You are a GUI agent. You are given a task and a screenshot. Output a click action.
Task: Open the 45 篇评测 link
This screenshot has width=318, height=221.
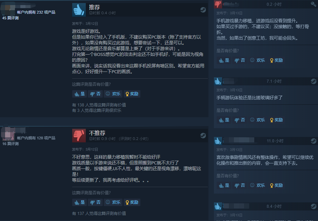point(11,18)
